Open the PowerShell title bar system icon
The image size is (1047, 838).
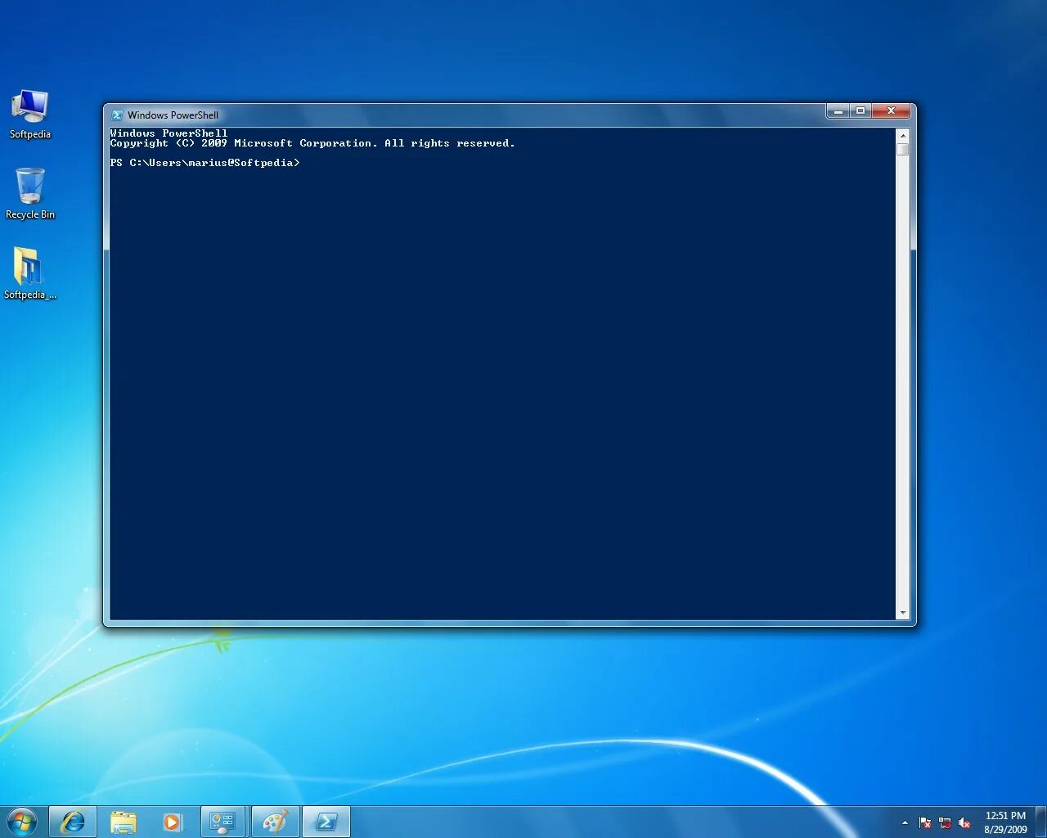[117, 115]
